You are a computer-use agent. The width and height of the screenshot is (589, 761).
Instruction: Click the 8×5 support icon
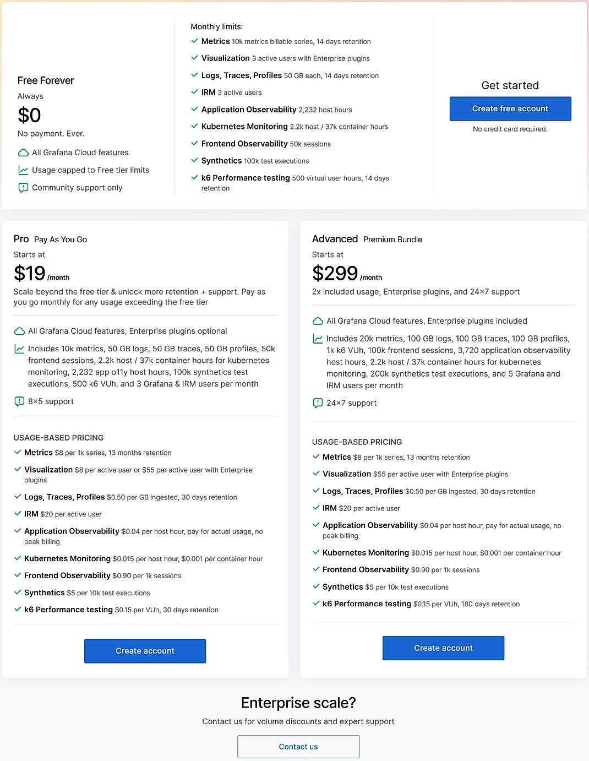coord(19,401)
